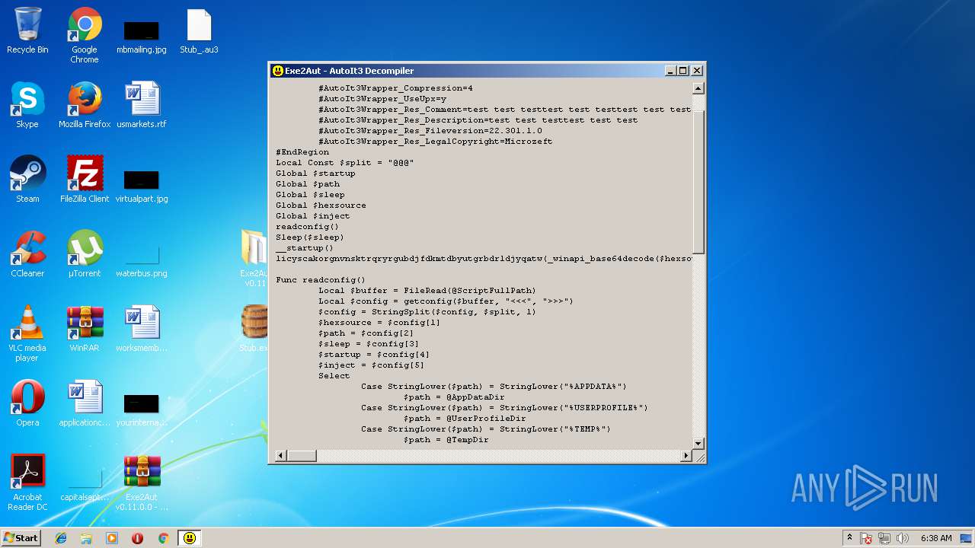Open the Action Center flag tray icon
This screenshot has width=975, height=548.
[x=867, y=538]
